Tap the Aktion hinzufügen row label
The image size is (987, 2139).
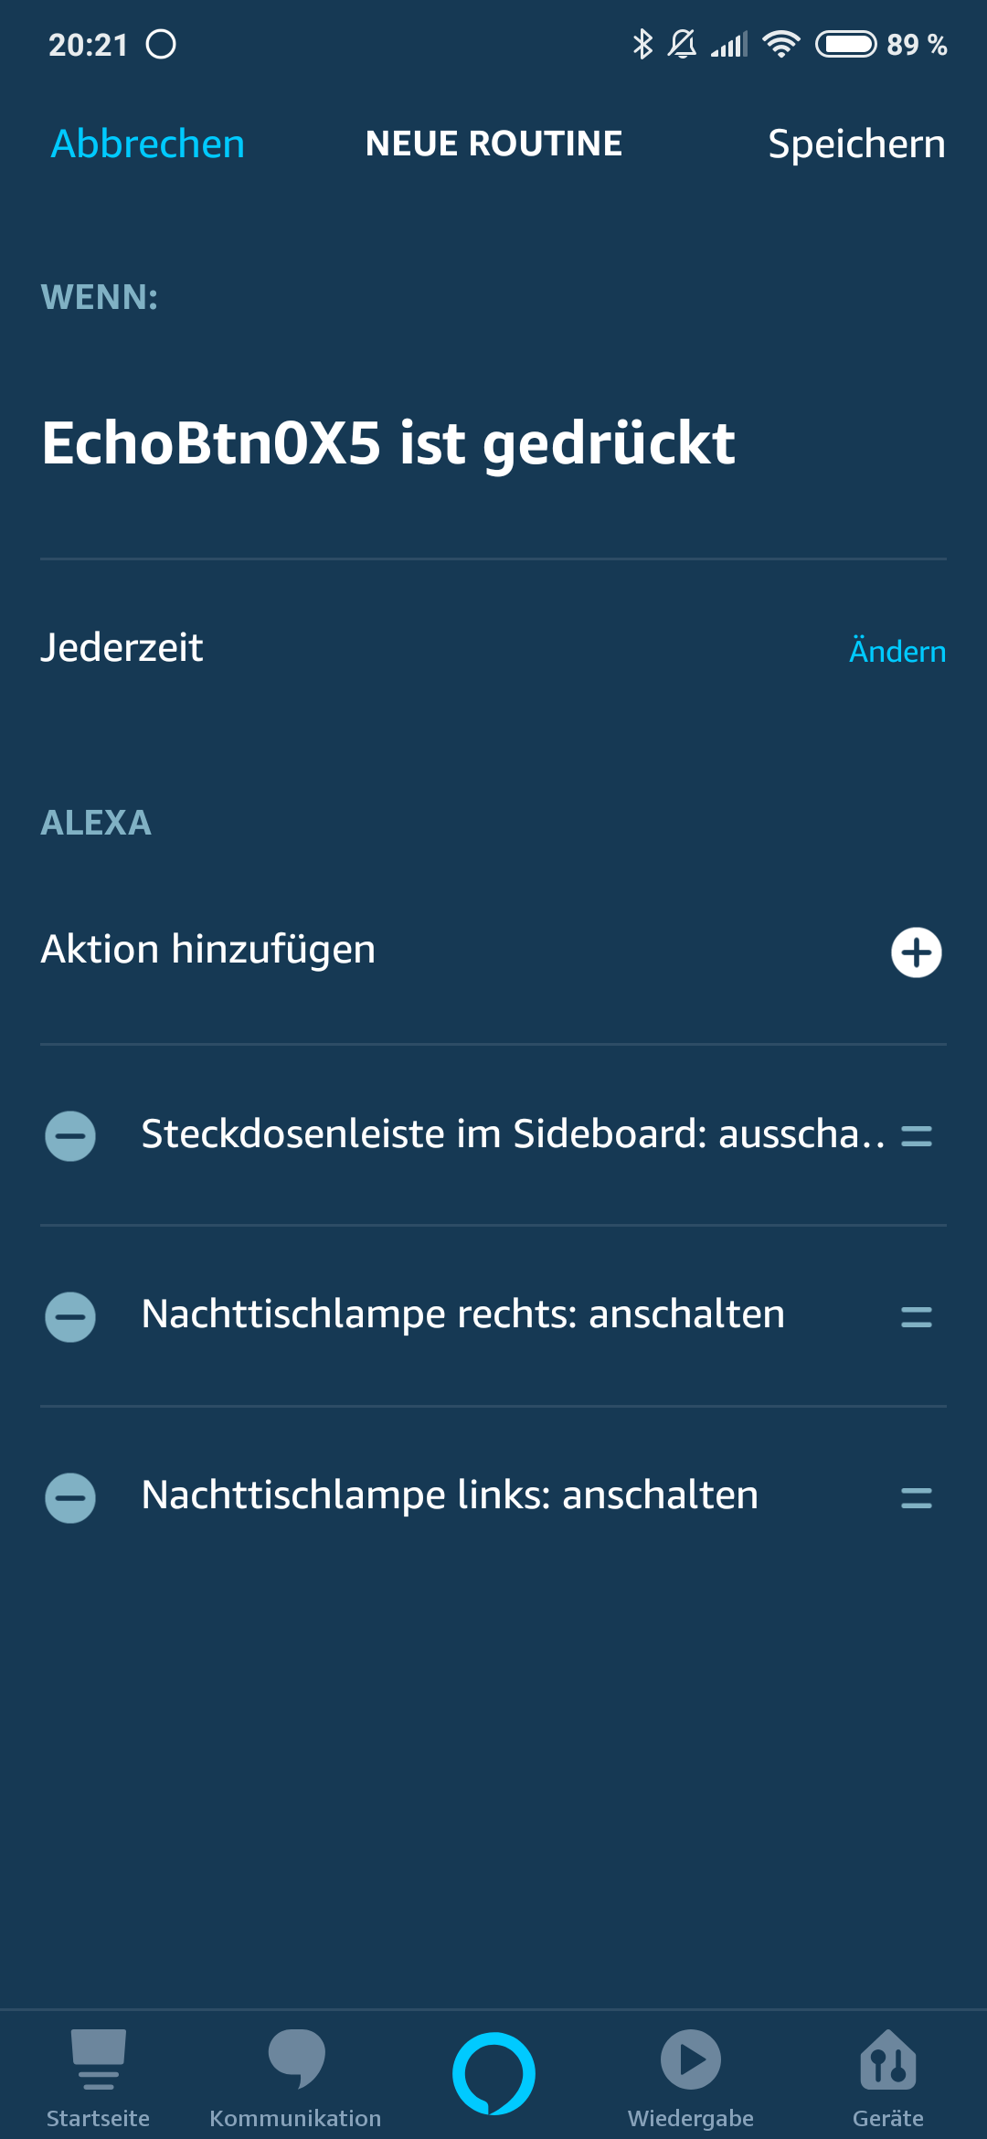[208, 949]
